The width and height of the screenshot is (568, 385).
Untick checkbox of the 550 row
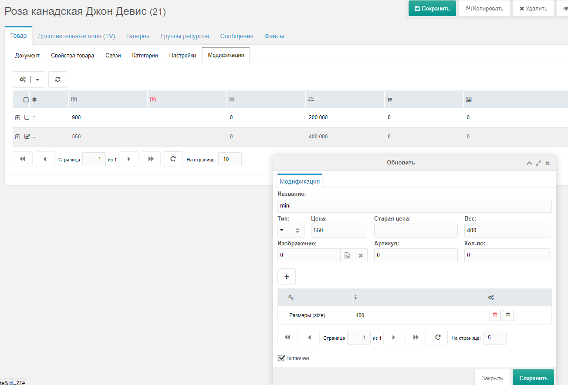click(27, 136)
